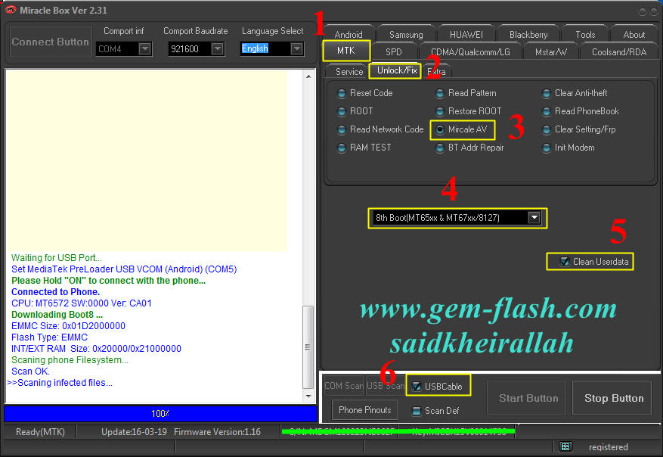This screenshot has height=457, width=663.
Task: Click '>>Scaning infected files...' log line
Action: click(x=60, y=383)
